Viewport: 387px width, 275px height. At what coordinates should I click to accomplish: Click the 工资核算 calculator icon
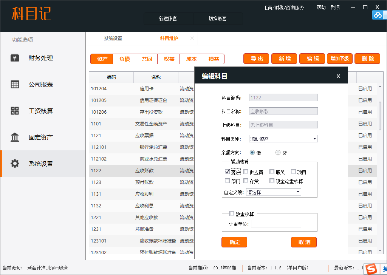pos(15,111)
